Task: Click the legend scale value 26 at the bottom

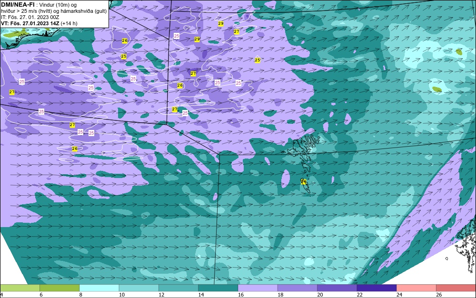Action: pyautogui.click(x=439, y=295)
